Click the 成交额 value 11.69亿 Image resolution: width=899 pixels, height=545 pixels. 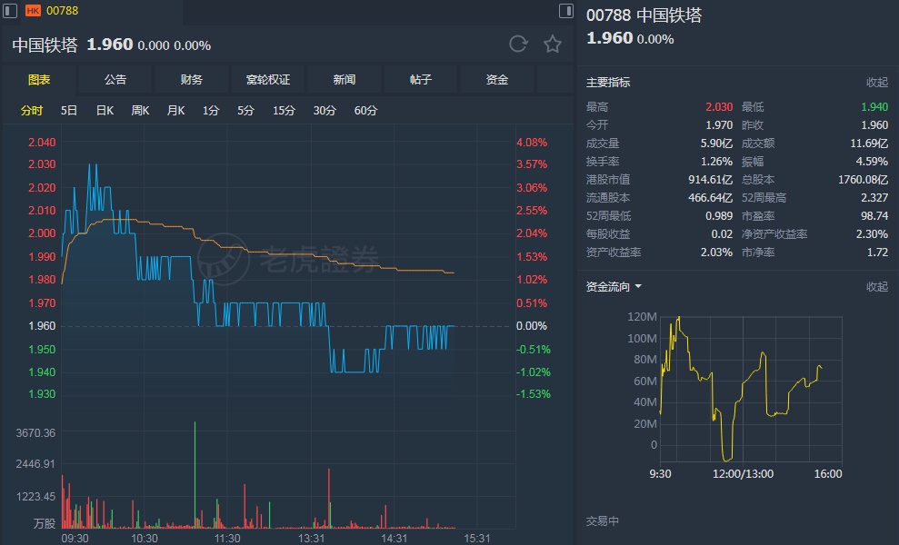pyautogui.click(x=869, y=144)
